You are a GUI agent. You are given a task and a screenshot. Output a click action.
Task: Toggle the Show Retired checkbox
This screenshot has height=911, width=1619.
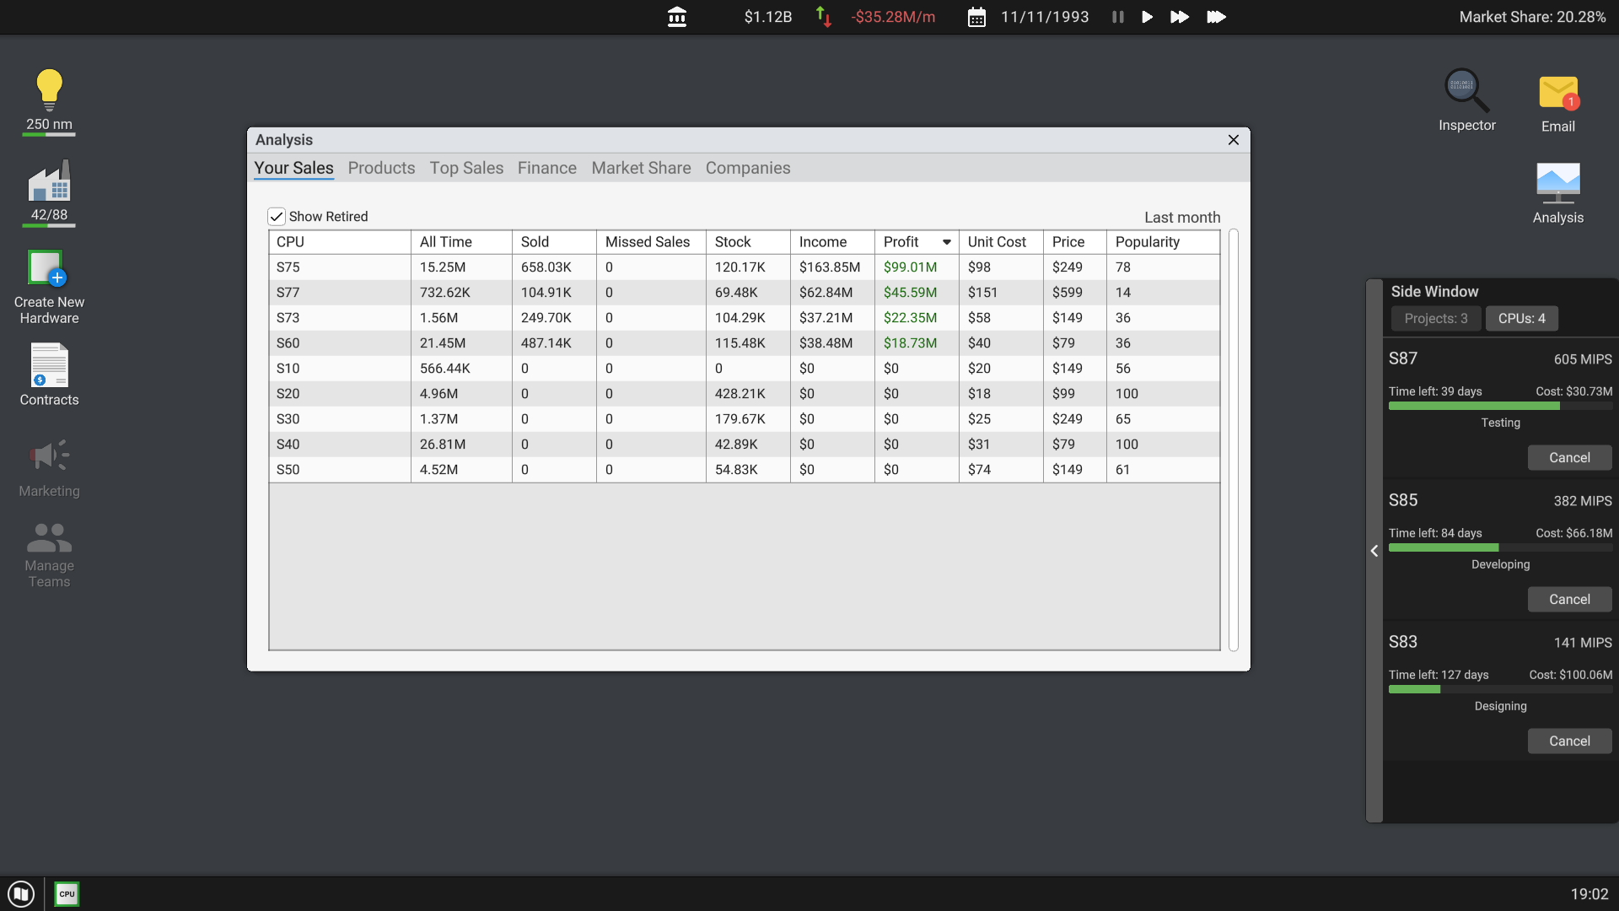277,216
